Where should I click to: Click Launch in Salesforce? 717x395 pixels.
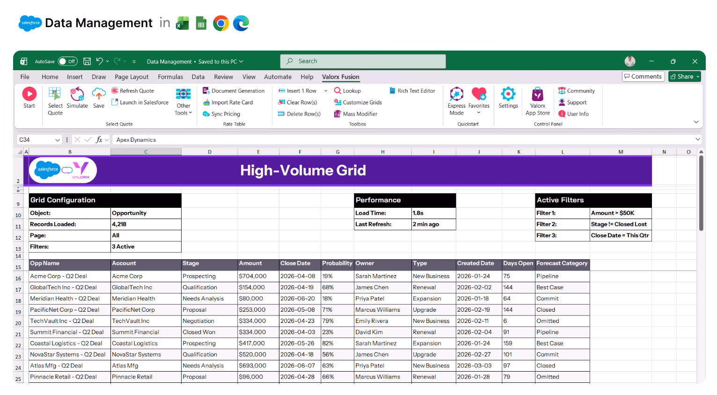[x=140, y=102]
